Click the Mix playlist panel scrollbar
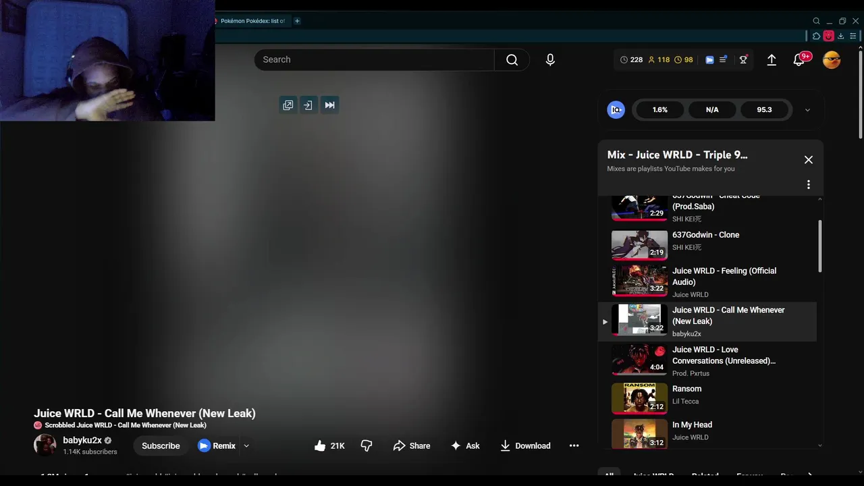 pyautogui.click(x=820, y=246)
